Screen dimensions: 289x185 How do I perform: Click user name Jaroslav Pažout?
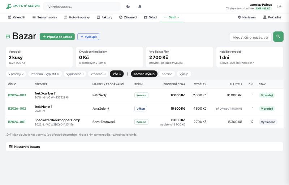[261, 5]
